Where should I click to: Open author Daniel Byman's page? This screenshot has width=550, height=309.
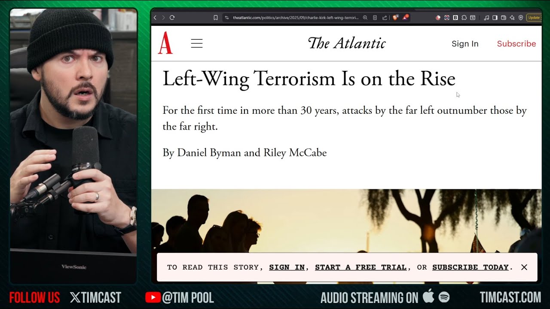[x=209, y=153]
